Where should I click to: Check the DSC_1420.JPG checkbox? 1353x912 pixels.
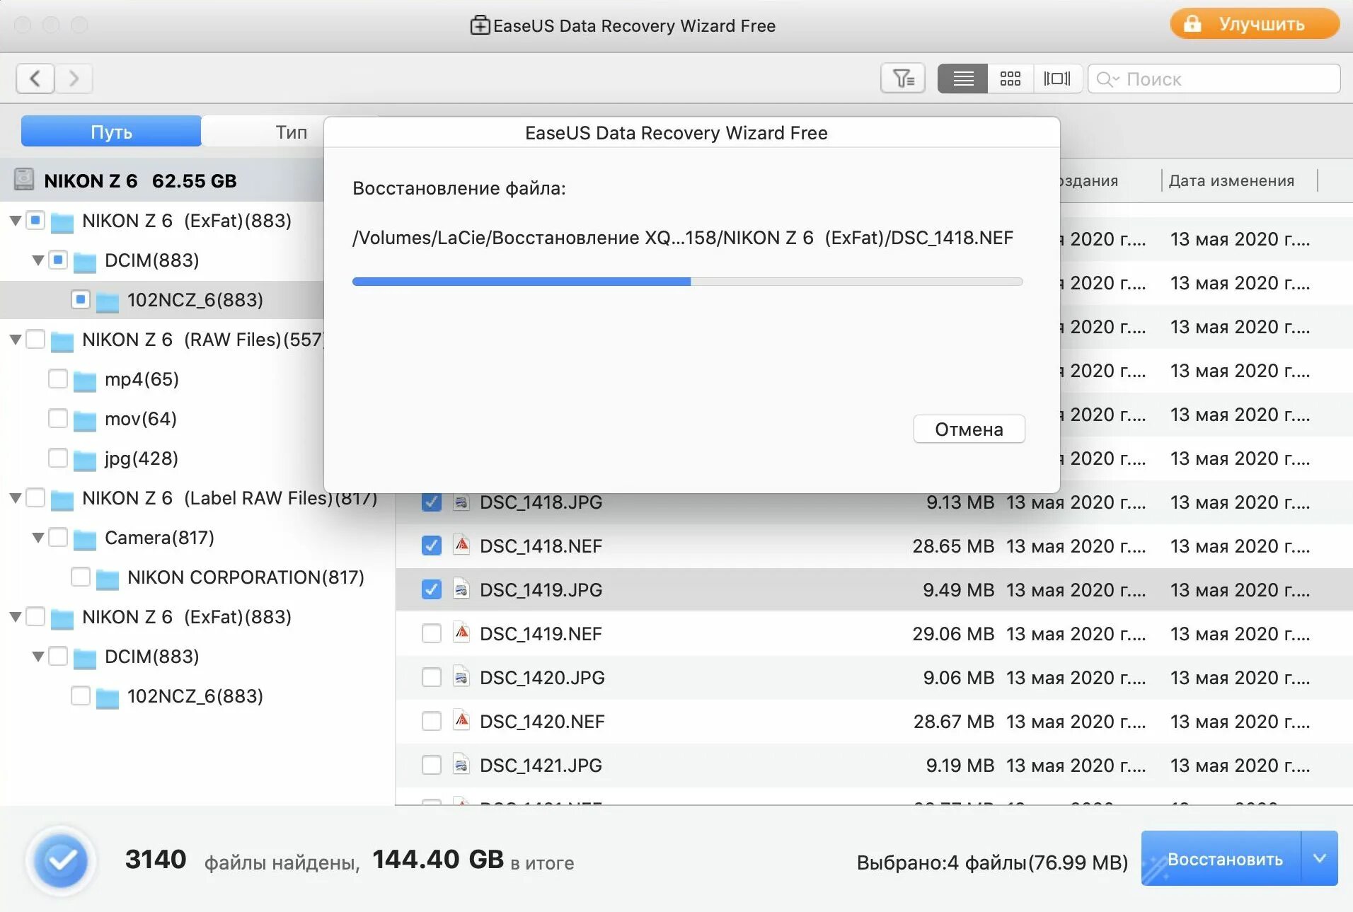pos(431,677)
